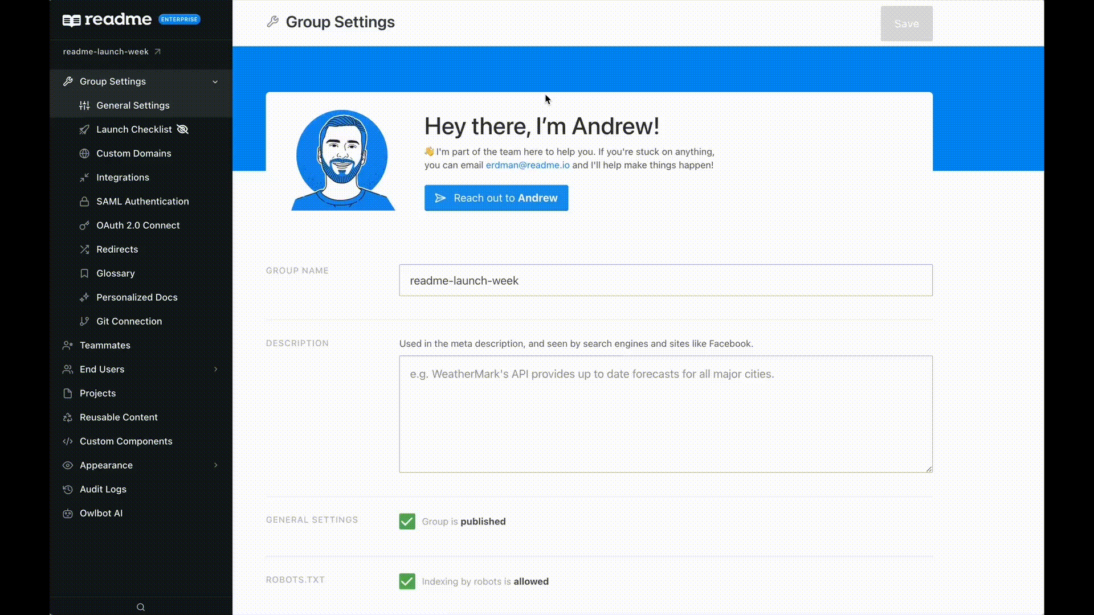
Task: Click the Group Settings page heading
Action: [x=340, y=22]
